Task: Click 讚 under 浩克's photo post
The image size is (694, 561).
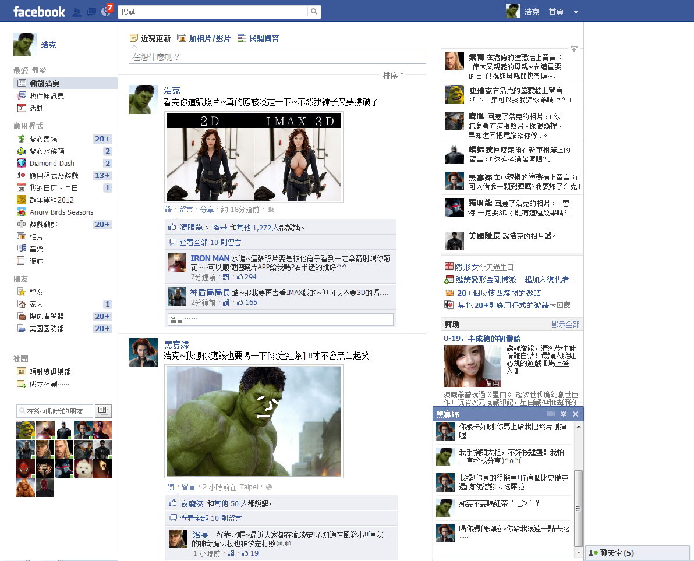Action: pyautogui.click(x=168, y=210)
